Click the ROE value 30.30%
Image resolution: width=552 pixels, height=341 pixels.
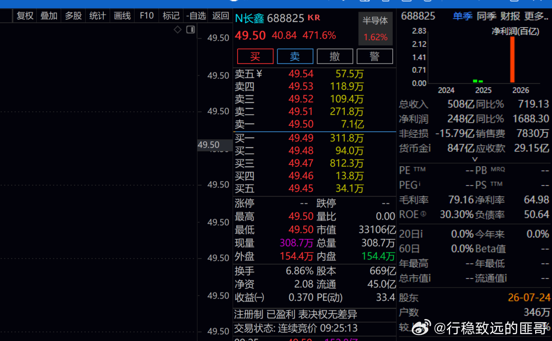(457, 215)
